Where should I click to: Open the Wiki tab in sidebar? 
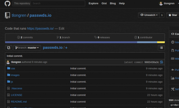(175, 59)
